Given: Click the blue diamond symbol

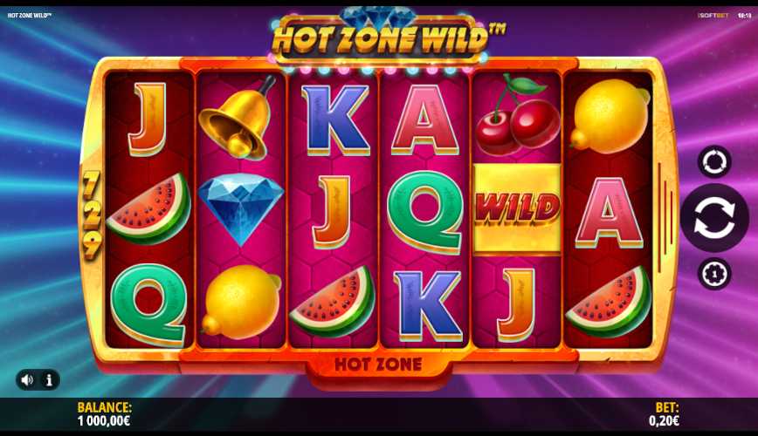Looking at the screenshot, I should click(241, 208).
